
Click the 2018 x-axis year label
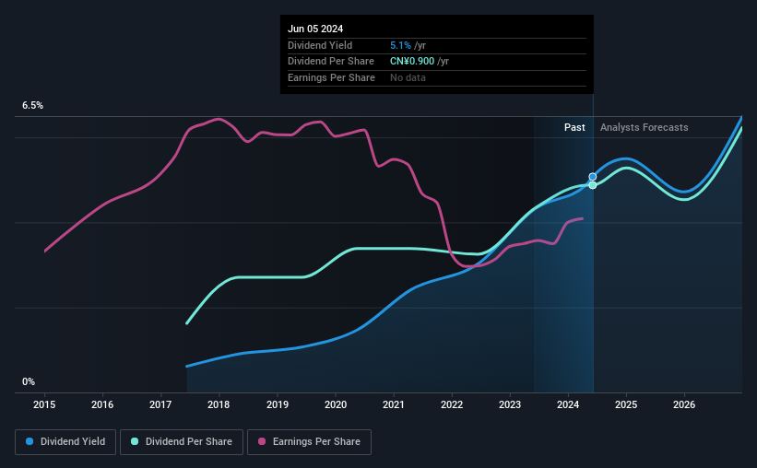(219, 404)
